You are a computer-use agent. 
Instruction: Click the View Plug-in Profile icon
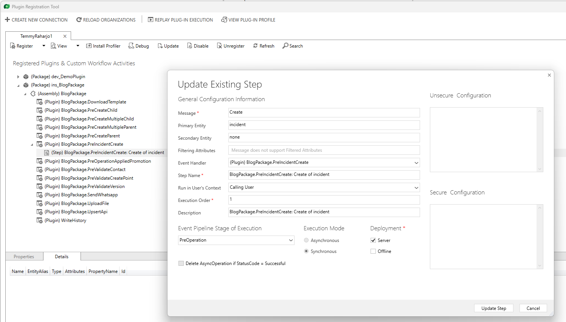224,20
